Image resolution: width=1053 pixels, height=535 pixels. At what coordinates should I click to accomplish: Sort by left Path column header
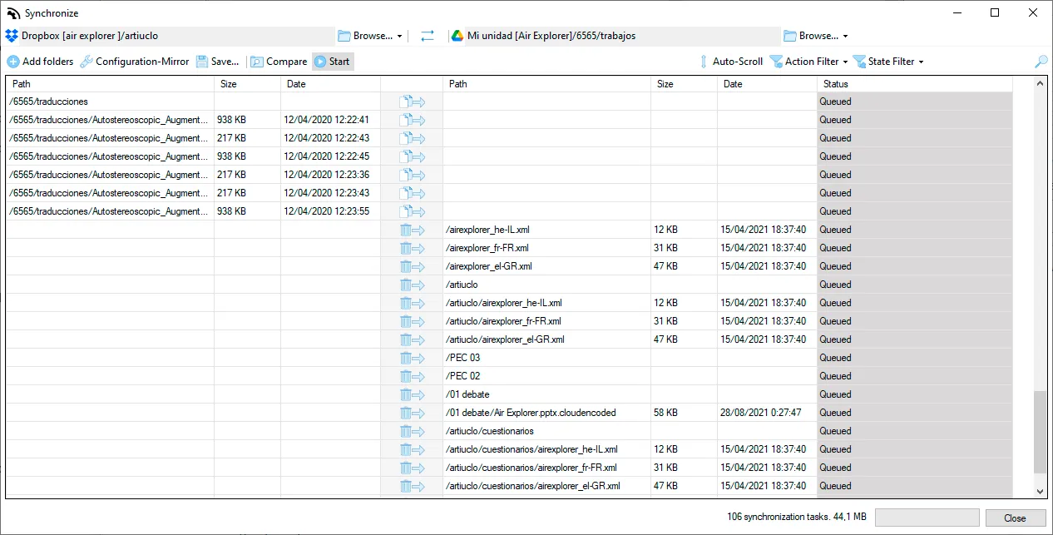tap(110, 84)
